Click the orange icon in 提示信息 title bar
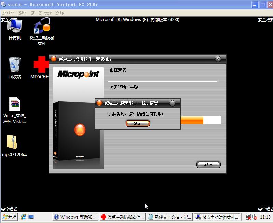273x223 pixels. [99, 103]
